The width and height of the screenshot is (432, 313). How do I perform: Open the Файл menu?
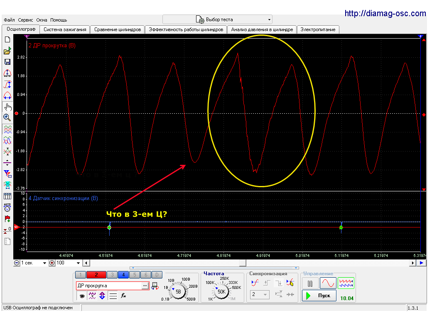tap(9, 20)
